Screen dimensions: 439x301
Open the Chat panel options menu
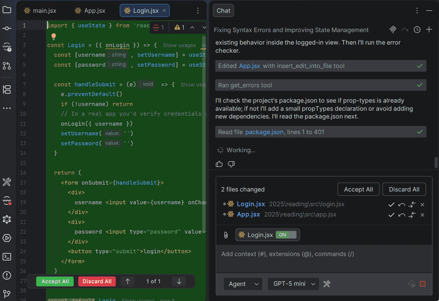click(x=417, y=10)
